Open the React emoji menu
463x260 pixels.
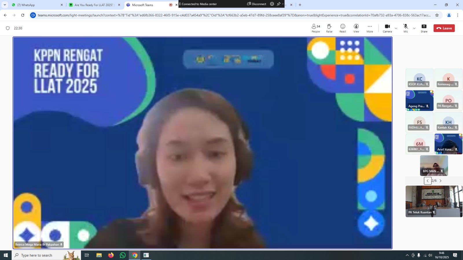click(x=343, y=28)
